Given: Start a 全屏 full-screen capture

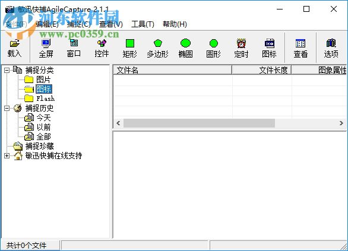Looking at the screenshot, I should point(46,48).
